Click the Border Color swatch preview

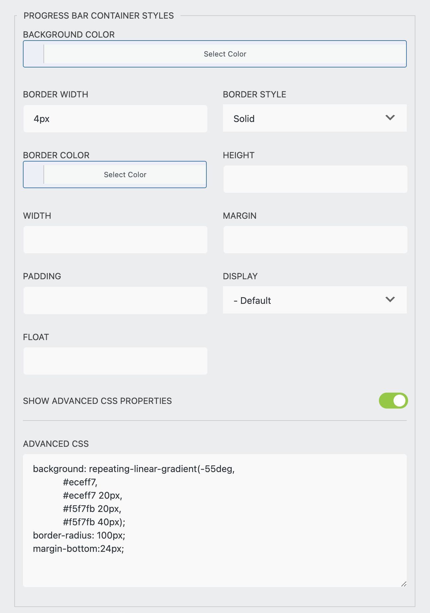tap(34, 175)
